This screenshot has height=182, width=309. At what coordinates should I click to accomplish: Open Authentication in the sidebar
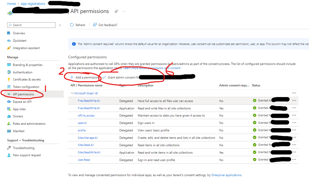click(x=22, y=72)
